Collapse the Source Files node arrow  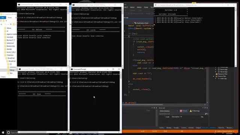tap(214, 76)
